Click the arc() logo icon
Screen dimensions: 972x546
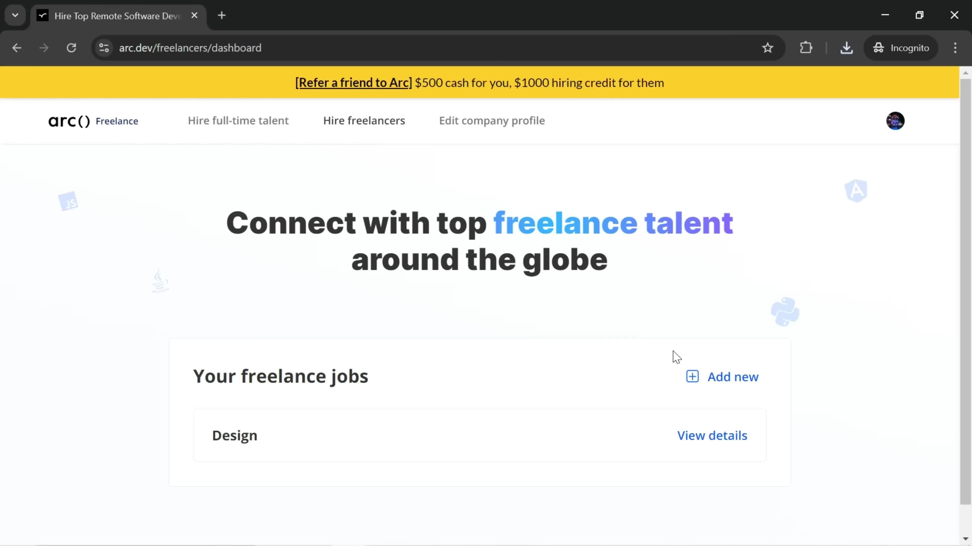69,121
